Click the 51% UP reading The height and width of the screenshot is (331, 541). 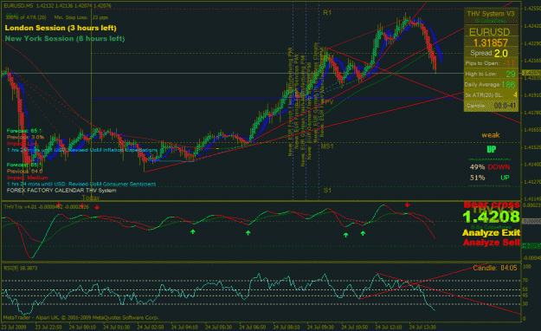pyautogui.click(x=490, y=178)
